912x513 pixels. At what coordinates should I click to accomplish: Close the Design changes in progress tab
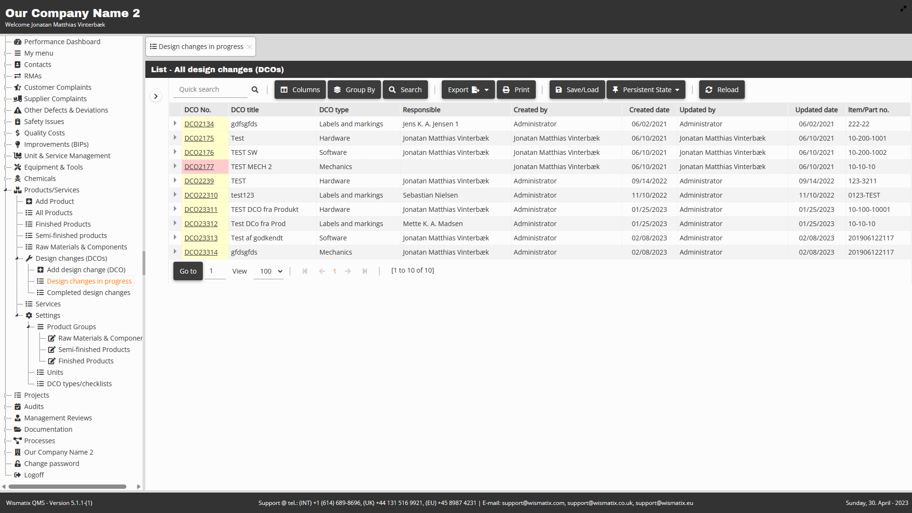point(249,47)
